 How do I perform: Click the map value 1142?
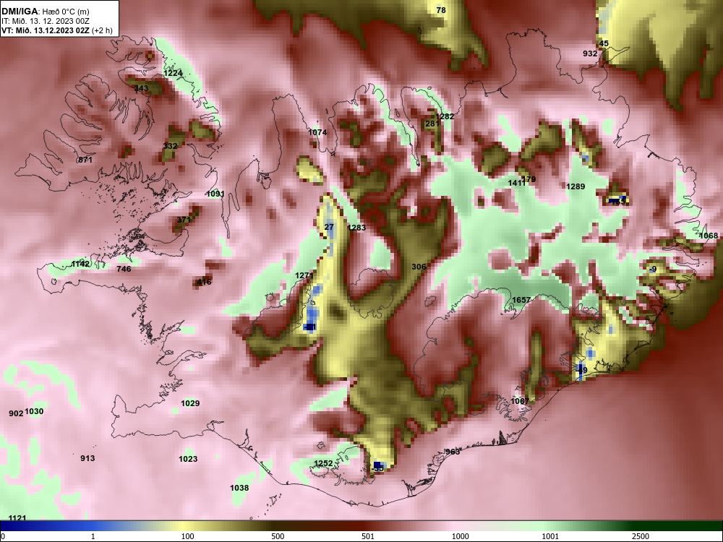80,264
